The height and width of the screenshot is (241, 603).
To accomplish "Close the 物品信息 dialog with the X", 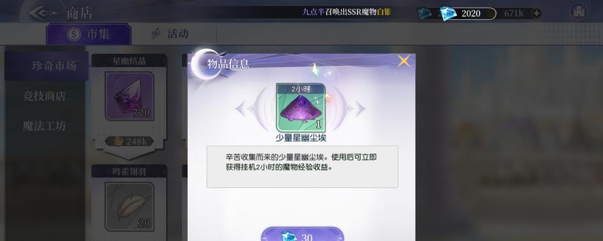I will [x=404, y=61].
